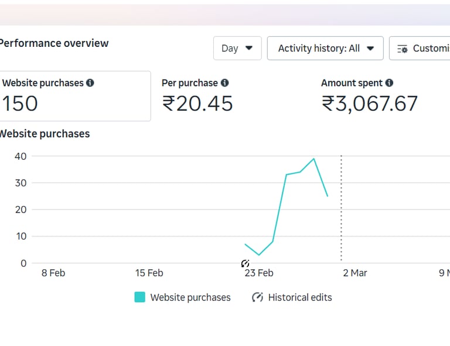The width and height of the screenshot is (450, 346).
Task: Click the Historical edits gauge icon in legend
Action: tap(257, 297)
